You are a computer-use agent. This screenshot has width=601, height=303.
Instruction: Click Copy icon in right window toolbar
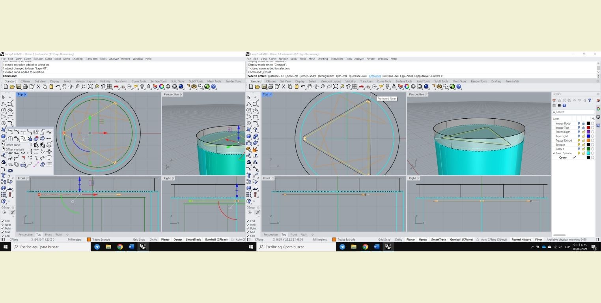pos(290,86)
